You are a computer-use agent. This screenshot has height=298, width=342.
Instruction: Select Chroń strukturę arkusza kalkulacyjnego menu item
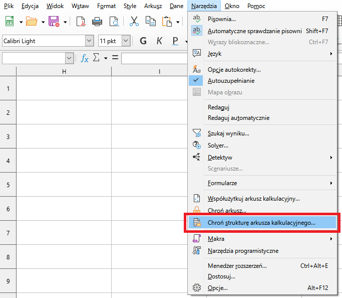click(261, 223)
